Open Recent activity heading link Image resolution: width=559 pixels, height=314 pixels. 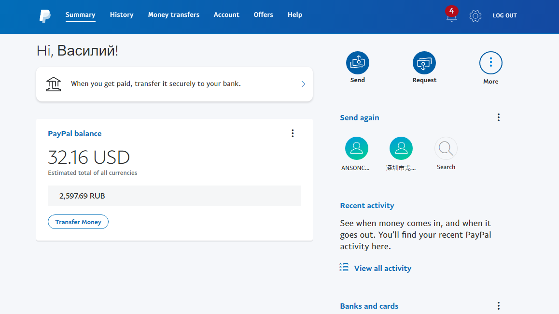[367, 205]
